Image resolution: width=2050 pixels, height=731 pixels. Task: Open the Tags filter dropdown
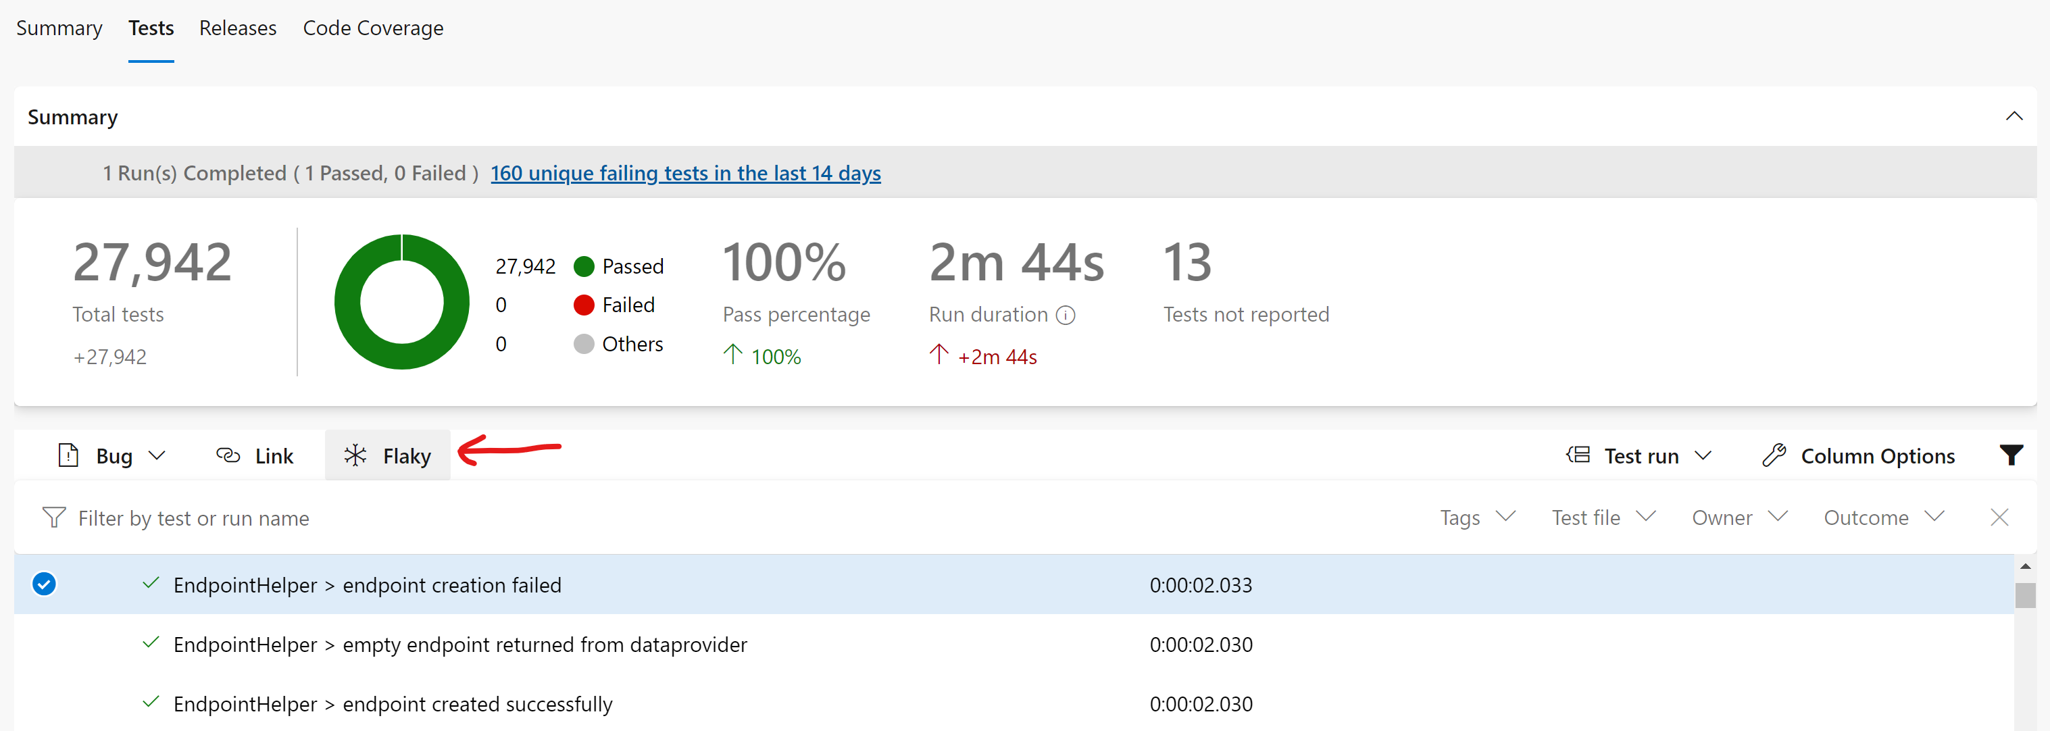(1478, 517)
